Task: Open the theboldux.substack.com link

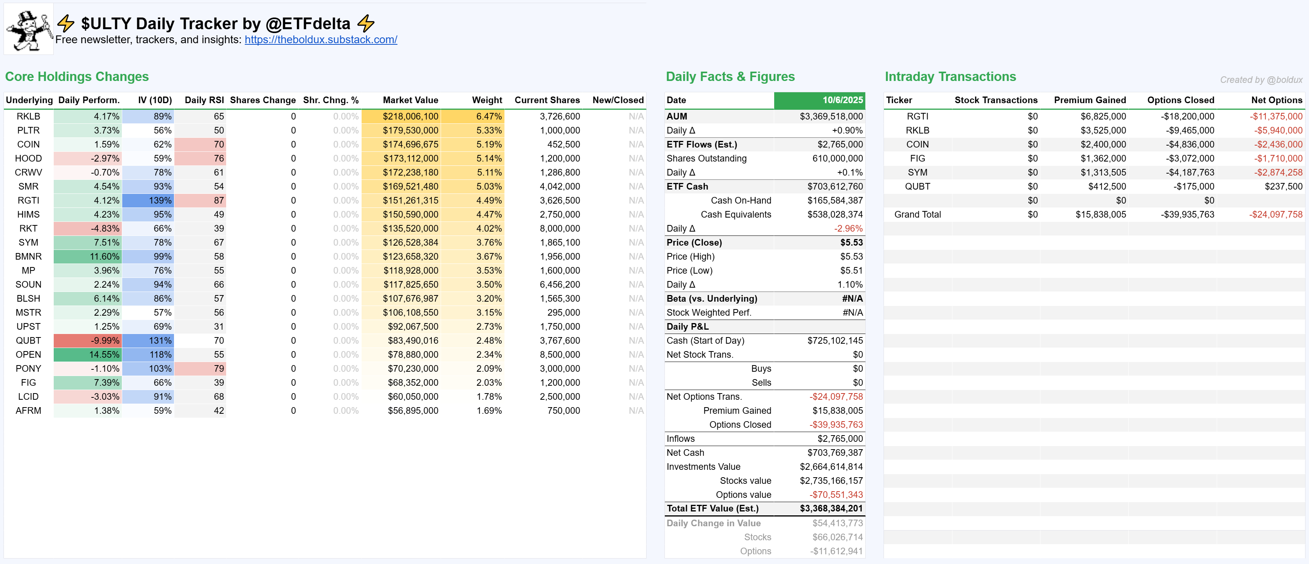Action: (x=321, y=40)
